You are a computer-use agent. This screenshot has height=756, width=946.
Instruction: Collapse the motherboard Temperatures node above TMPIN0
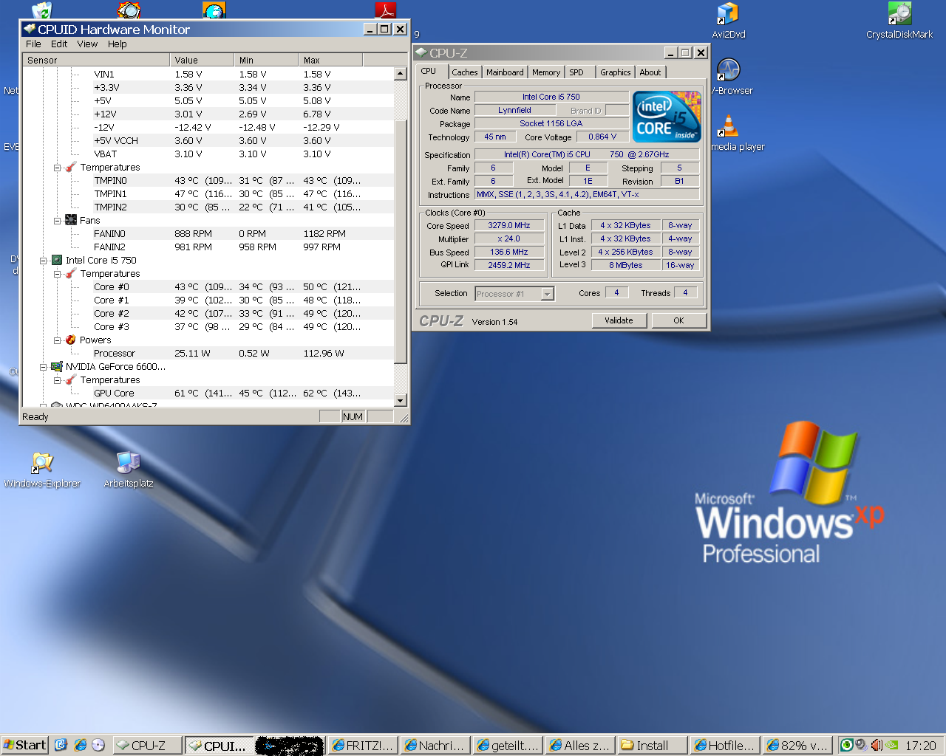click(57, 167)
